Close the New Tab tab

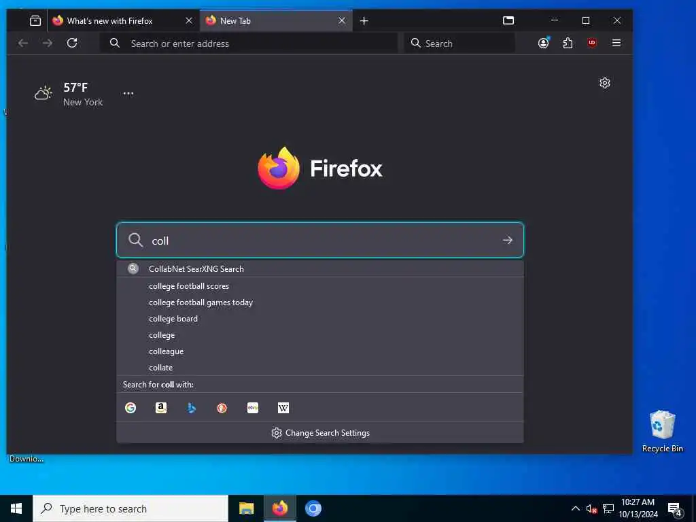click(x=342, y=20)
